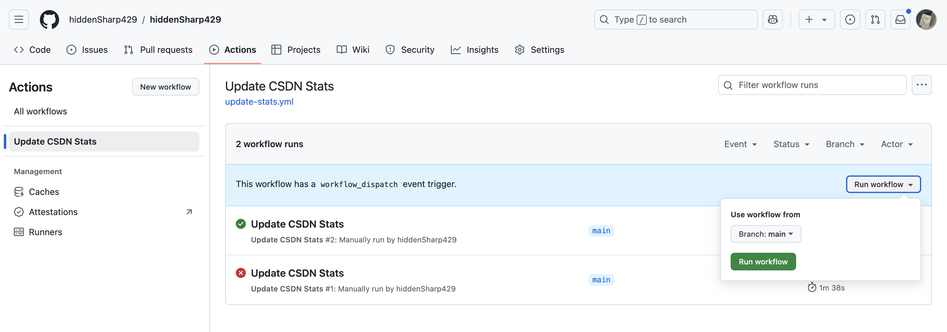
Task: Open the hamburger navigation menu
Action: [19, 19]
